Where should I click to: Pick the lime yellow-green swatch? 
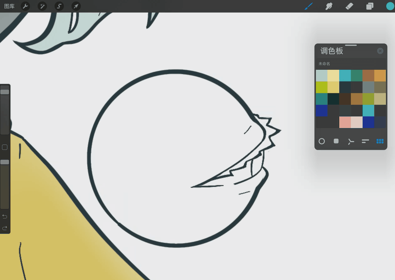coord(321,87)
